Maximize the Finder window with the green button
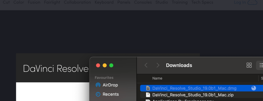 111,65
